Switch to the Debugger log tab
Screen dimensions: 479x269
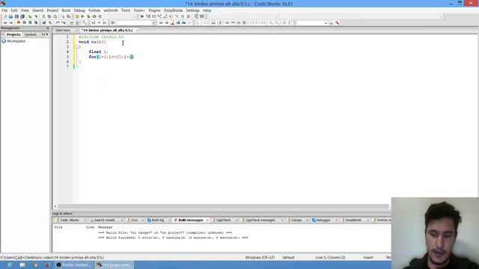coord(323,220)
